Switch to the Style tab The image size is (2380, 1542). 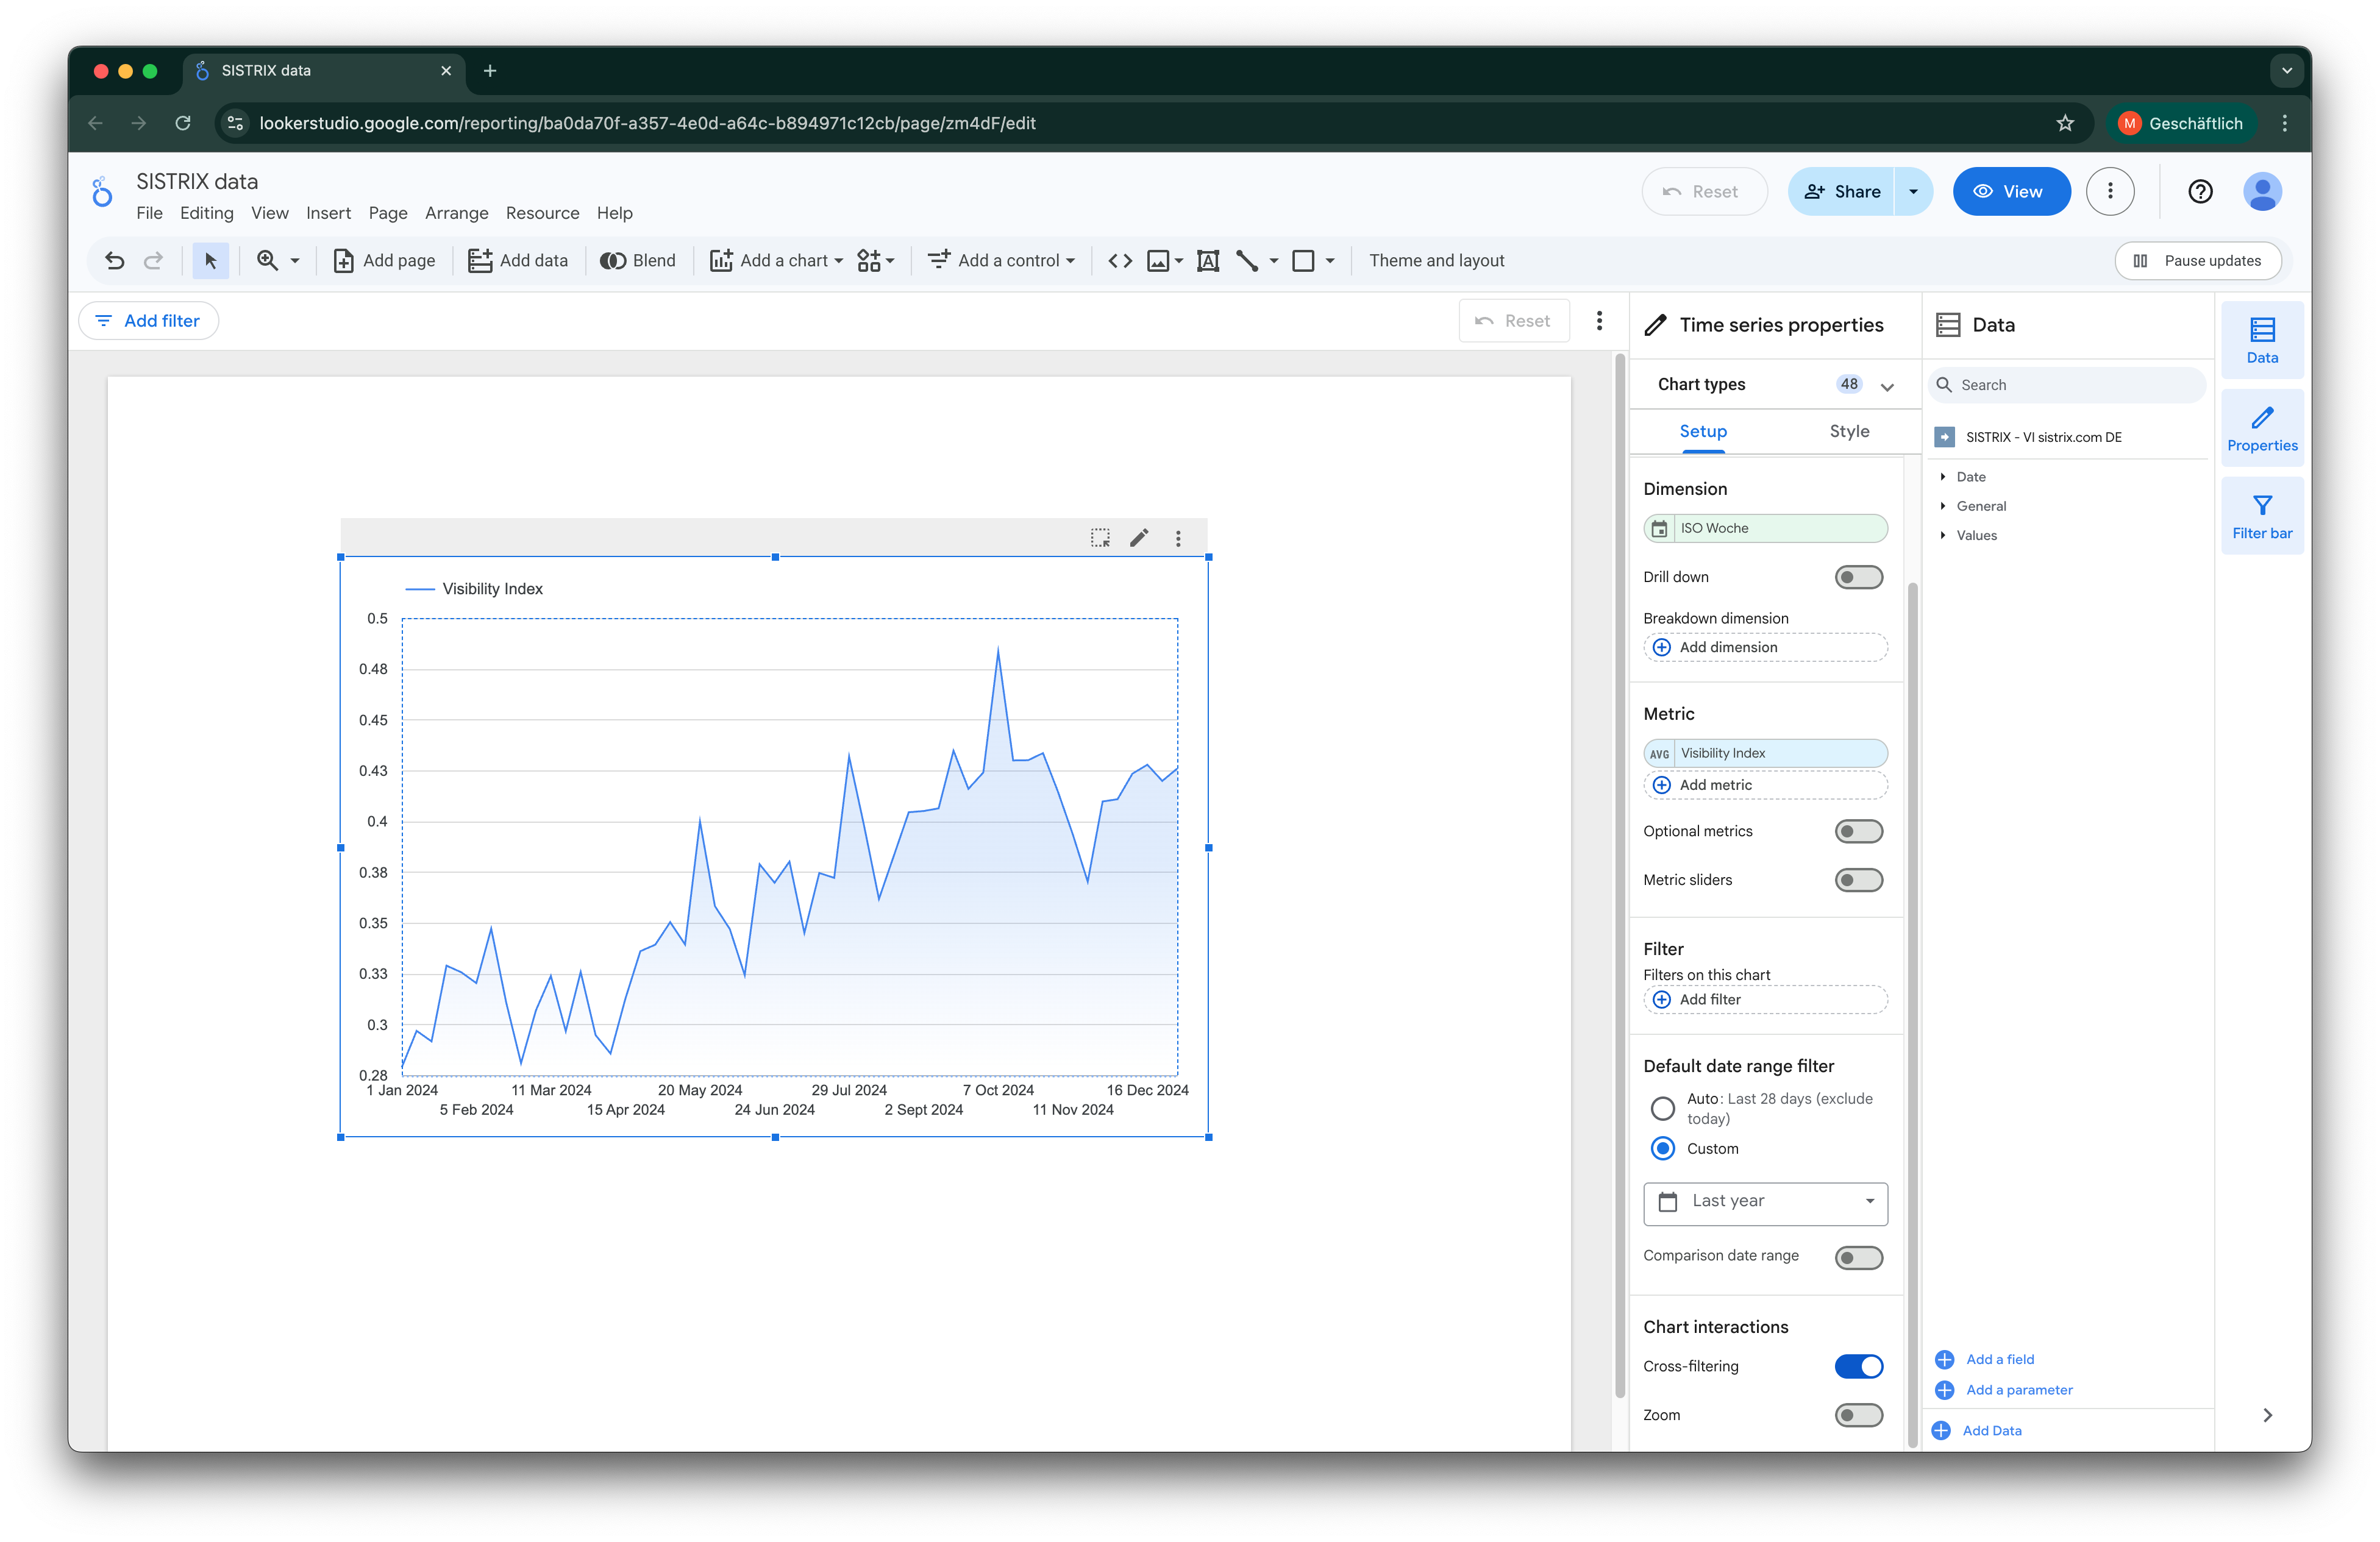tap(1849, 431)
